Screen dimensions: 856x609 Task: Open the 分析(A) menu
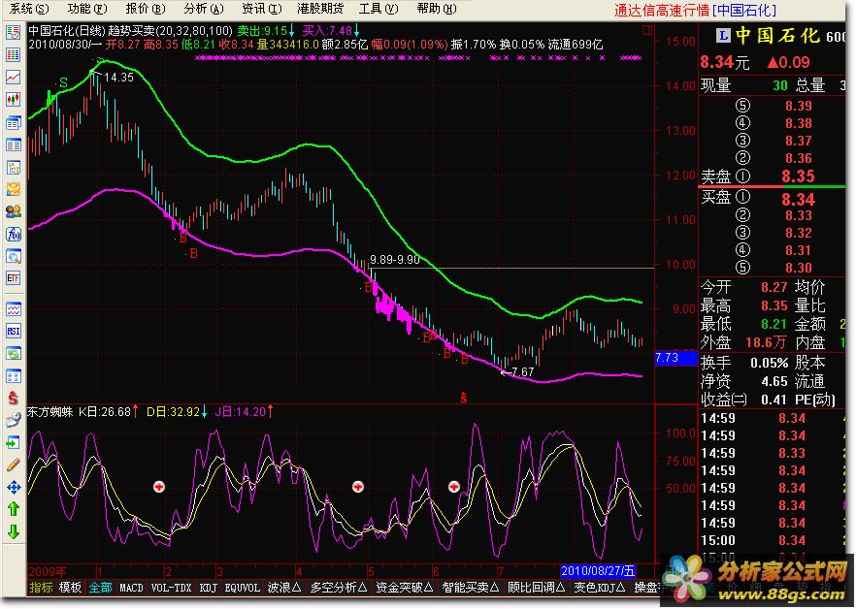[x=204, y=9]
